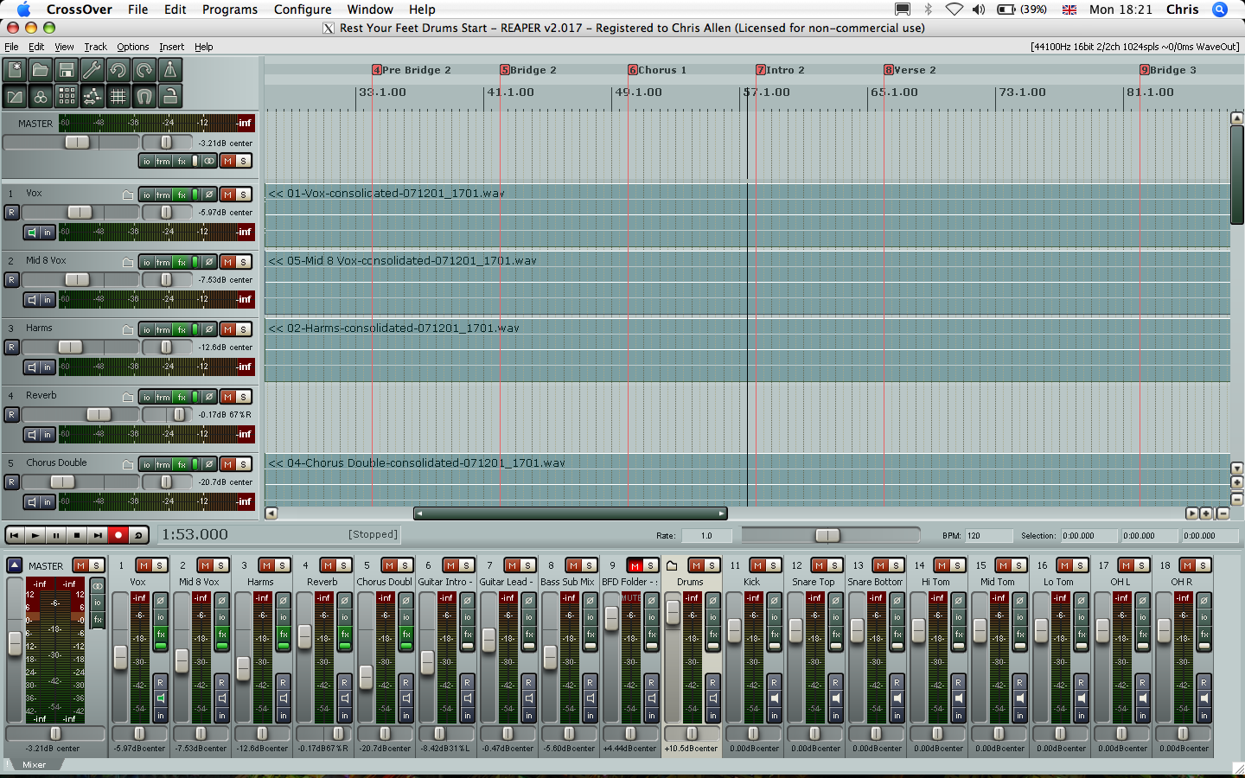Click the red Record transport button
Viewport: 1245px width, 778px height.
tap(118, 535)
